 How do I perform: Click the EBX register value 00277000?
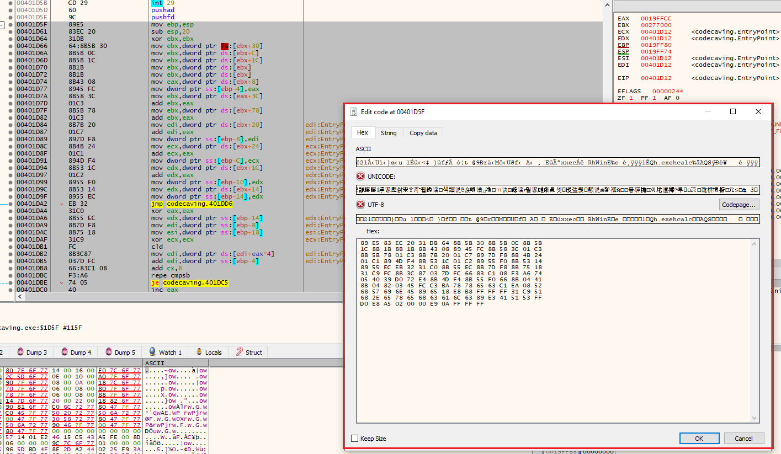pyautogui.click(x=656, y=25)
